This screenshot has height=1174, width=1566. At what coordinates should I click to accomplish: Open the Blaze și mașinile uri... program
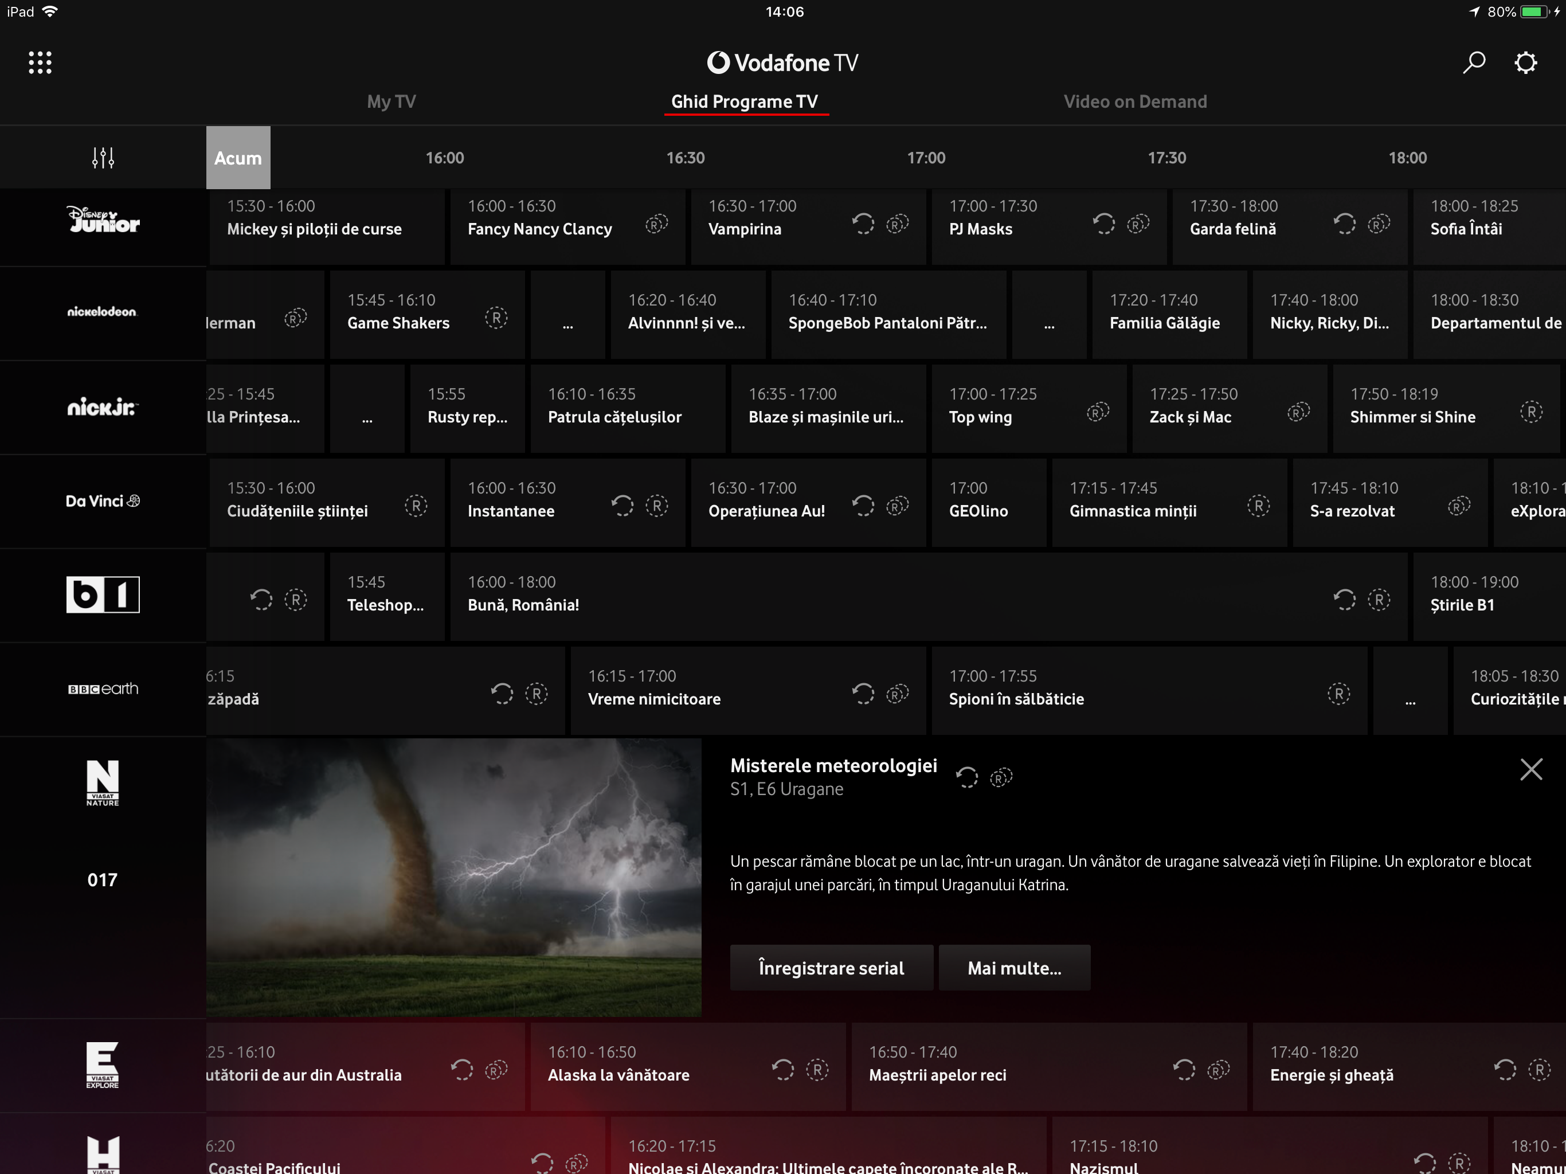click(x=828, y=409)
